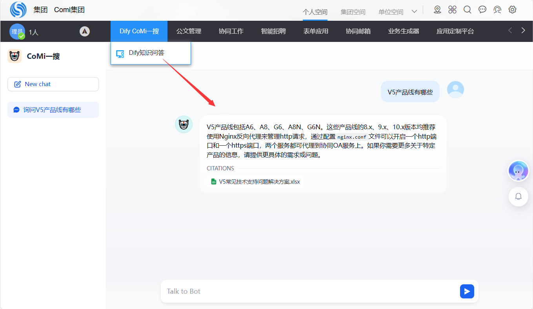This screenshot has width=533, height=309.
Task: Click the send message arrow button
Action: tap(467, 291)
